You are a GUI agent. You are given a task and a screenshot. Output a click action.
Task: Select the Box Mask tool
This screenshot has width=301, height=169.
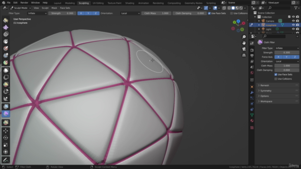point(6,70)
